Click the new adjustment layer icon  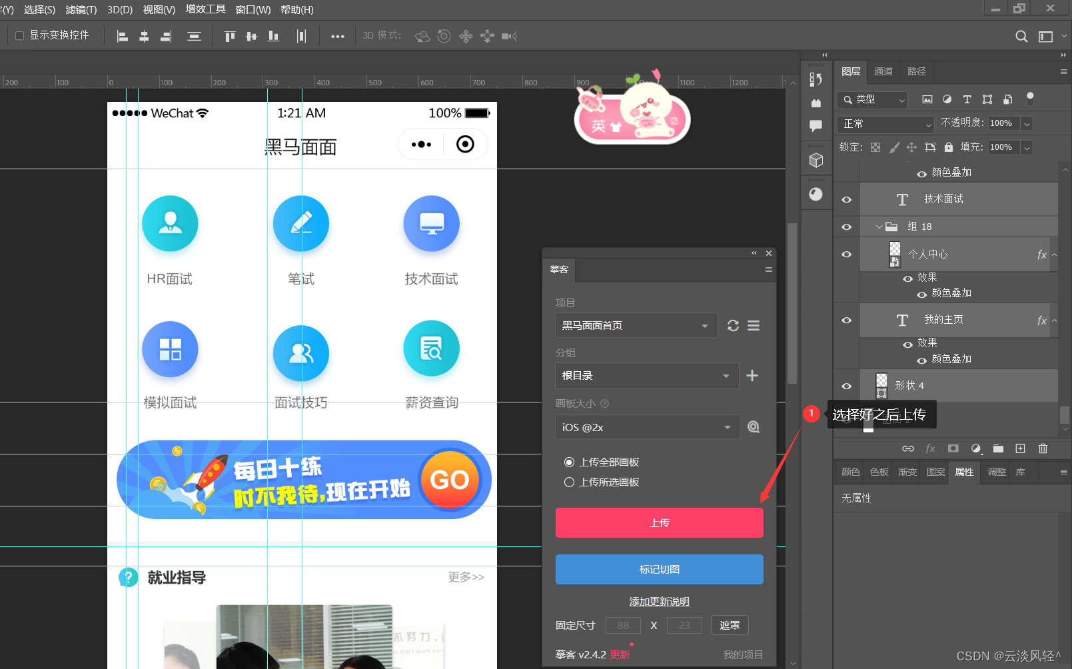click(976, 448)
